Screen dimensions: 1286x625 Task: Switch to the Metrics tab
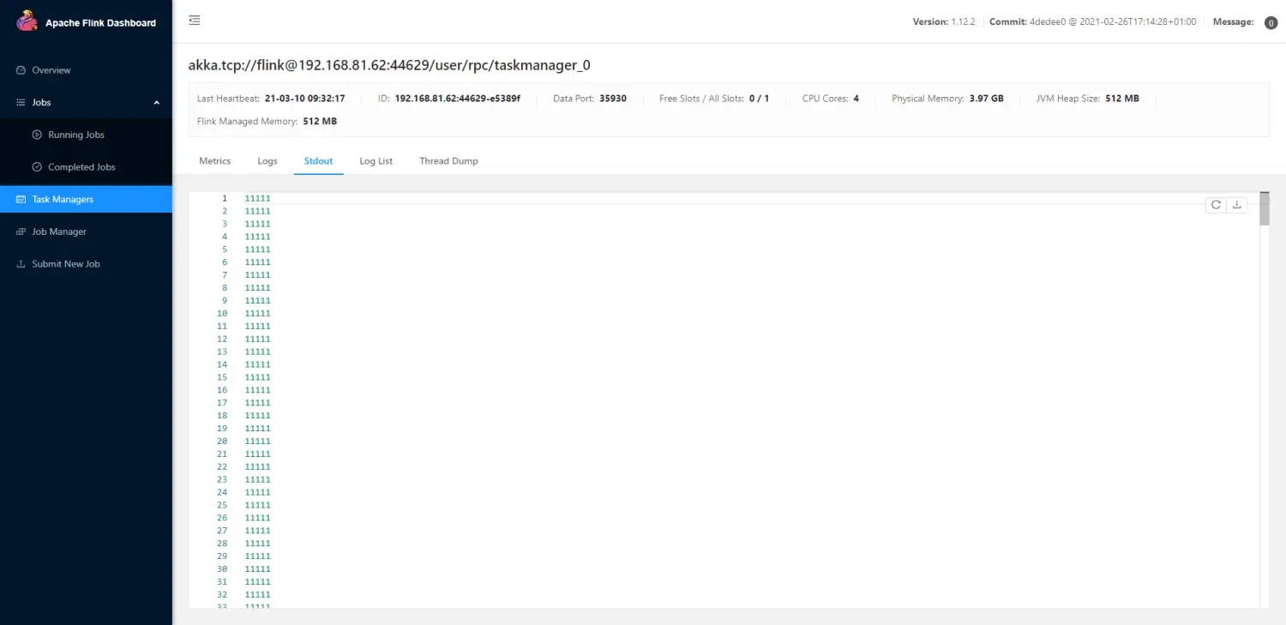(x=214, y=161)
